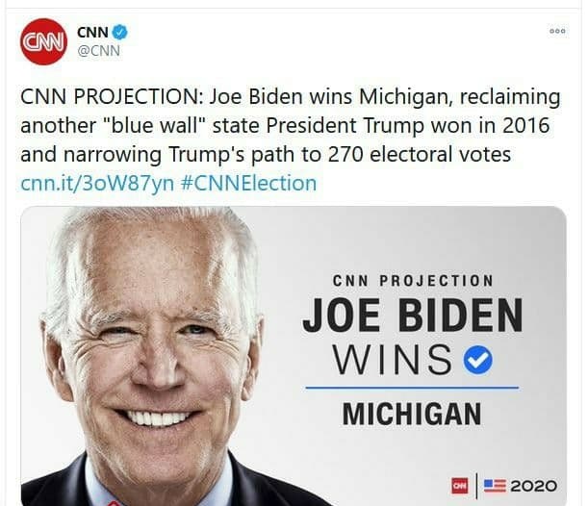Click "CNN PROJECTION:" at tweet text start

point(112,97)
